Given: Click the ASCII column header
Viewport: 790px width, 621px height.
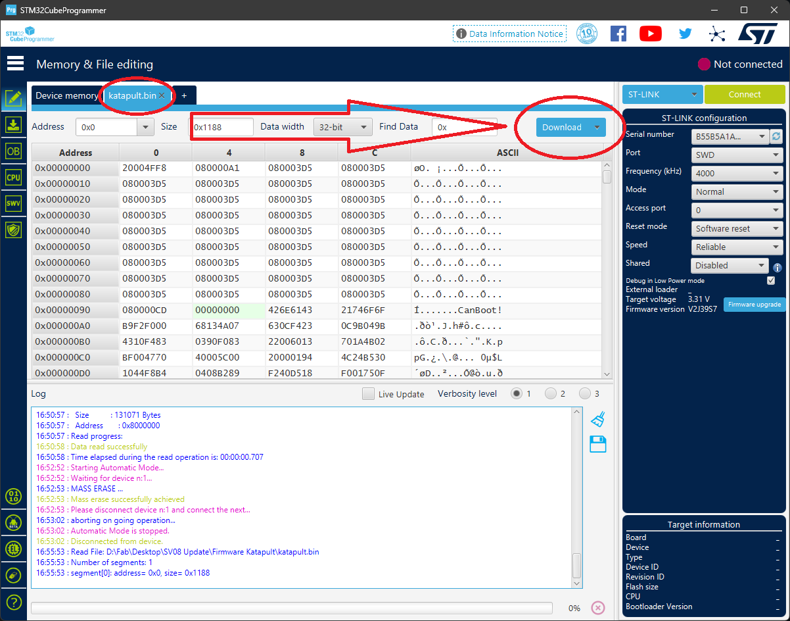Looking at the screenshot, I should tap(507, 153).
